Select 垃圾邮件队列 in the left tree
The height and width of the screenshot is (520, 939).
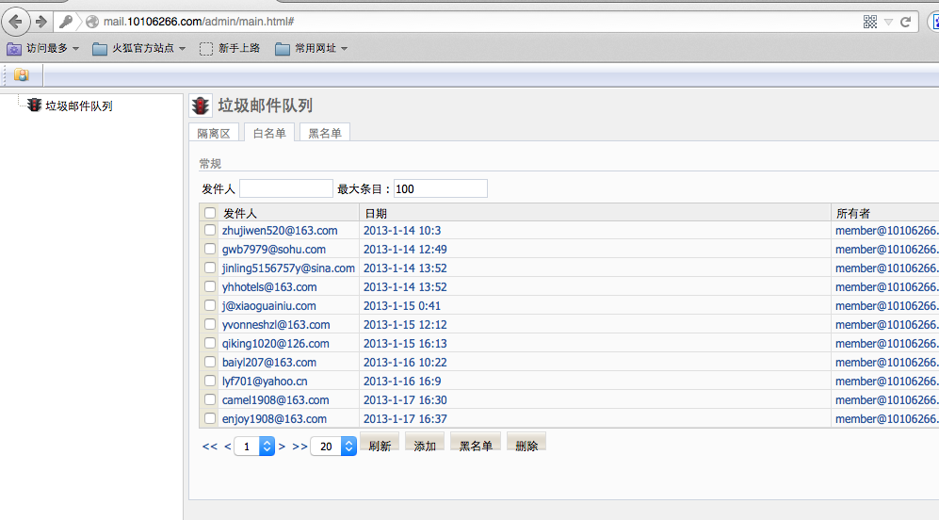78,106
